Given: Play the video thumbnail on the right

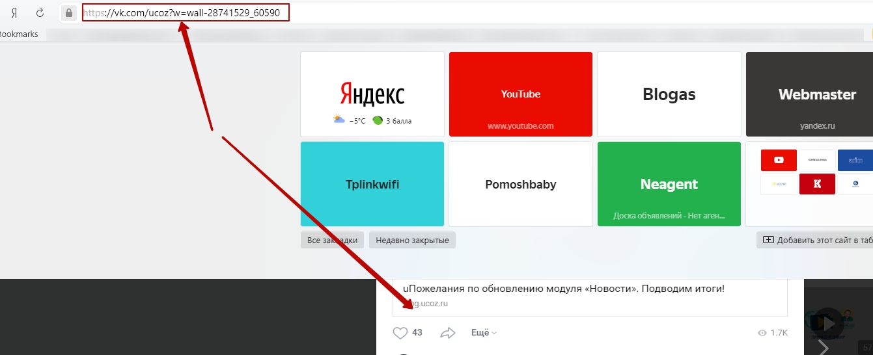Looking at the screenshot, I should pyautogui.click(x=827, y=323).
